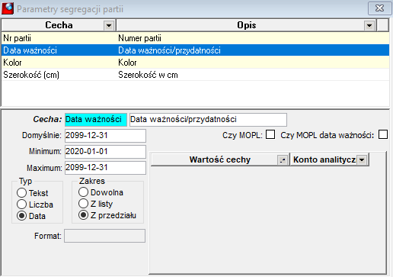Select the Dowolna range radio button
The image size is (393, 277).
[x=83, y=192]
